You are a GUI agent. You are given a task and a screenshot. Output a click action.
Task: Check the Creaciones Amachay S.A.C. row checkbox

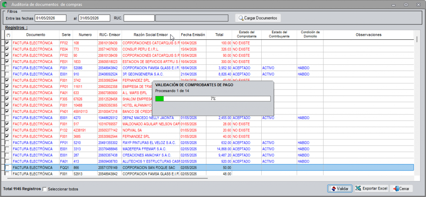coord(7,155)
